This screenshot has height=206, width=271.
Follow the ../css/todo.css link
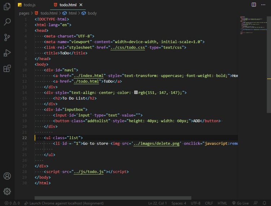click(x=127, y=47)
